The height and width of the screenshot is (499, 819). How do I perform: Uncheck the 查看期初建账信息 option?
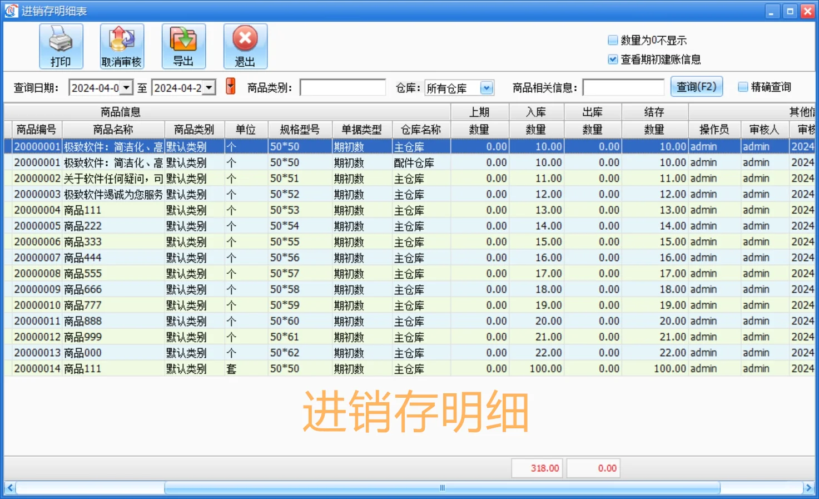point(613,59)
